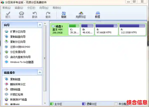Click the sidebar scroll down arrow
Viewport: 149px width, 107px height.
(45, 103)
